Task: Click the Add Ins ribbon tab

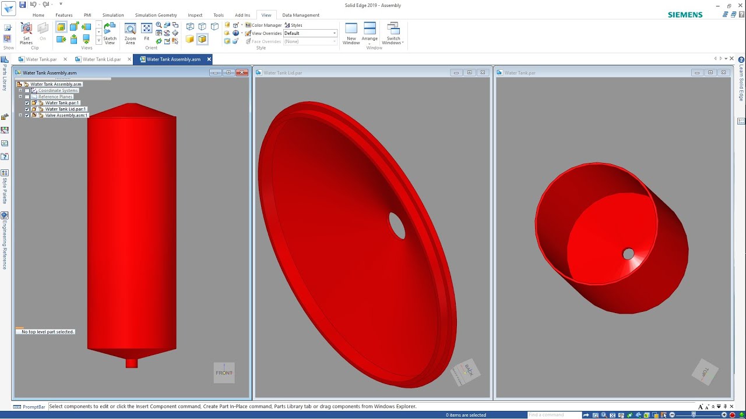Action: (x=242, y=15)
